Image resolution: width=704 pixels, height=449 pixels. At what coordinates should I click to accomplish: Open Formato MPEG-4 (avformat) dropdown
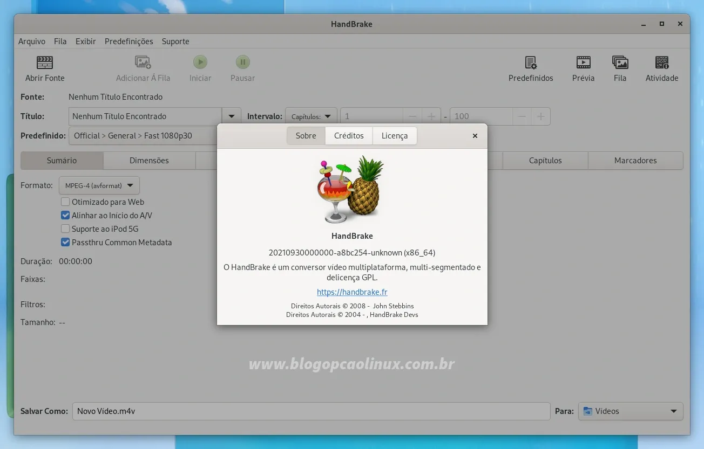pyautogui.click(x=99, y=185)
